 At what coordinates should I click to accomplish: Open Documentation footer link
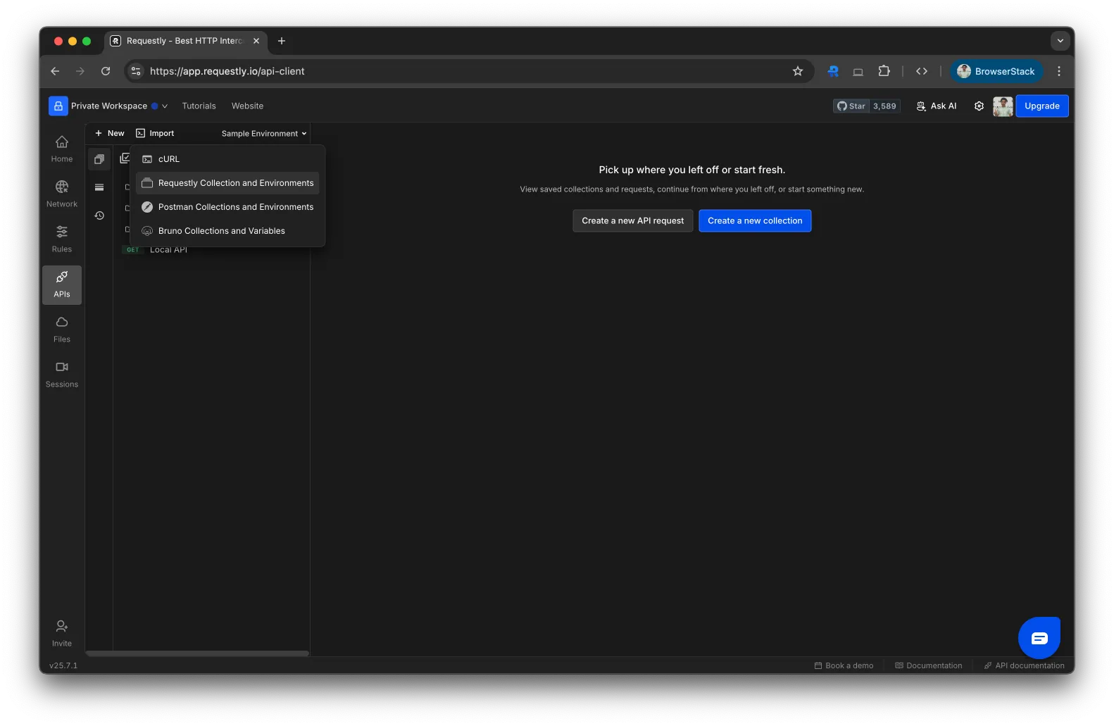point(928,665)
